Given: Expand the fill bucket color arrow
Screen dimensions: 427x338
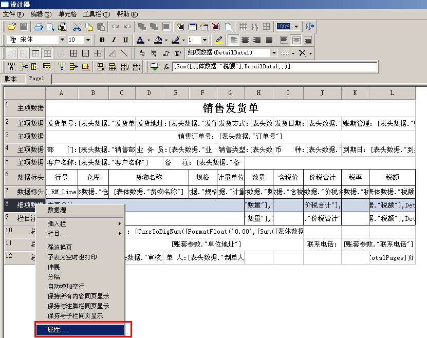Looking at the screenshot, I should tap(166, 40).
